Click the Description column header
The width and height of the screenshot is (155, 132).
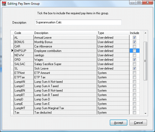tap(65, 33)
